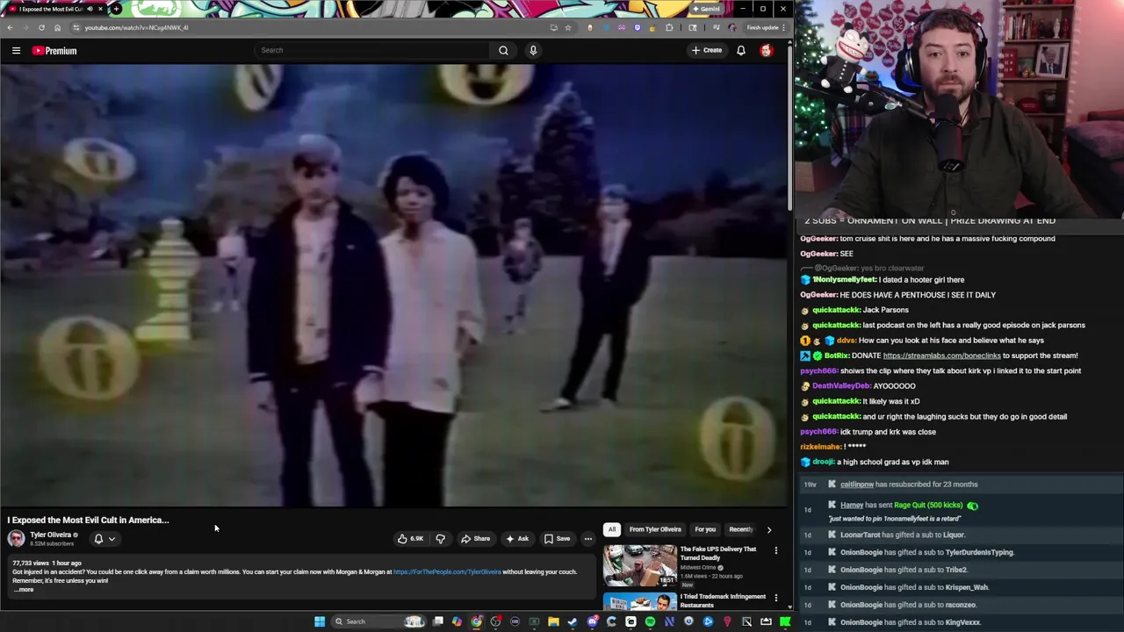
Task: Click Hamey username in event list
Action: coord(852,506)
